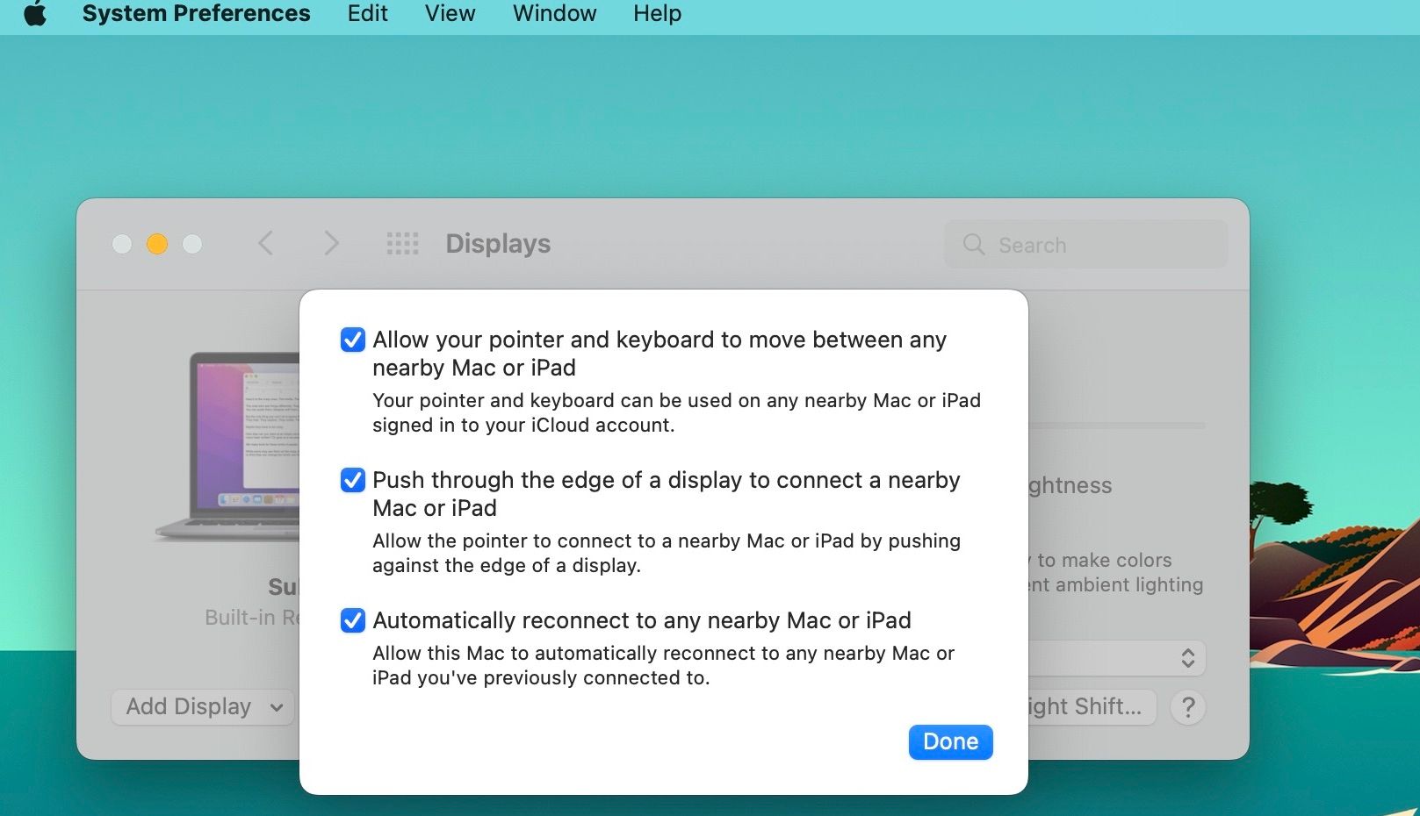
Task: Open the Add Display dropdown
Action: (x=203, y=706)
